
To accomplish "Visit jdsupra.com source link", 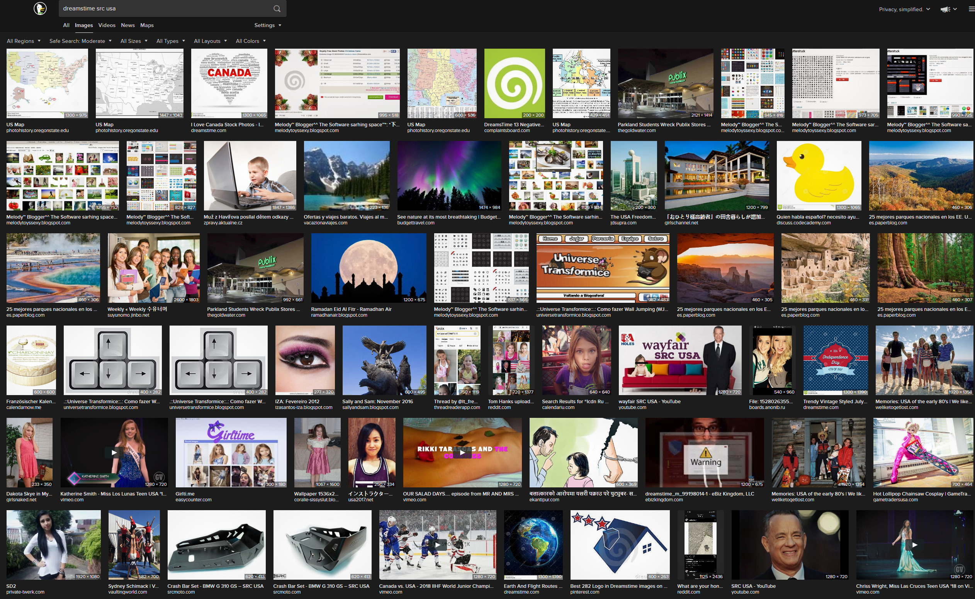I will tap(623, 222).
